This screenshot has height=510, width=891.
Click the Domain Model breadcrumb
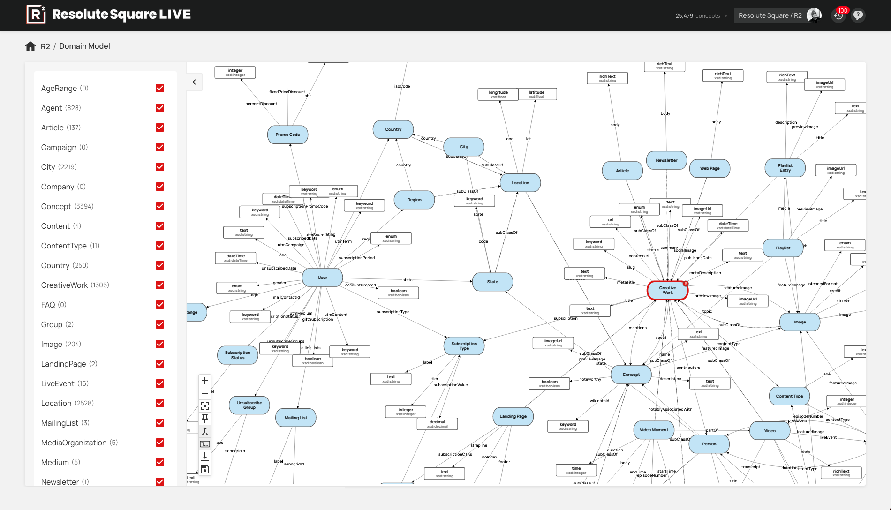click(84, 46)
